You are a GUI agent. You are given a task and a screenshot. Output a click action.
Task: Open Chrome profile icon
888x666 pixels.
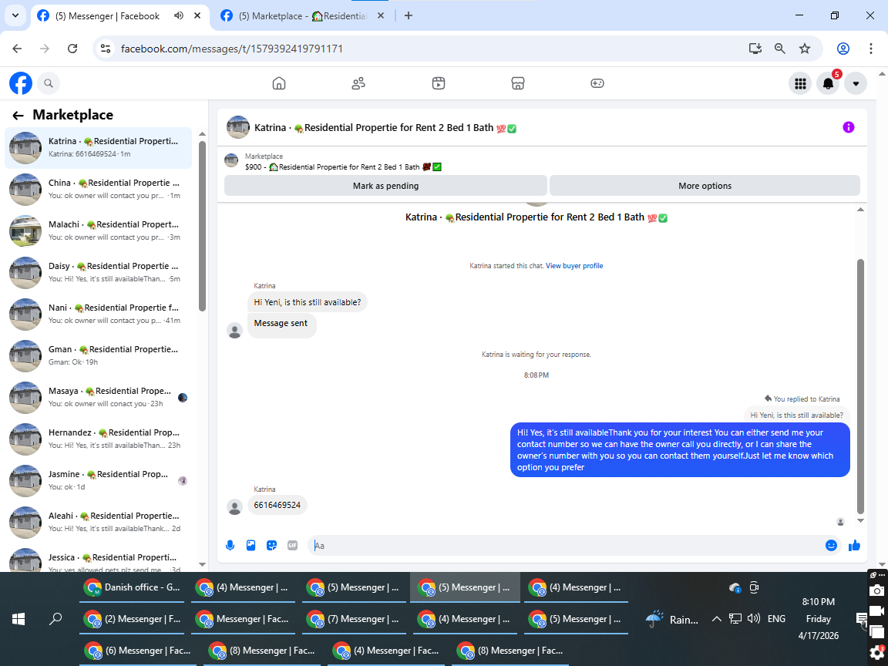click(x=843, y=49)
